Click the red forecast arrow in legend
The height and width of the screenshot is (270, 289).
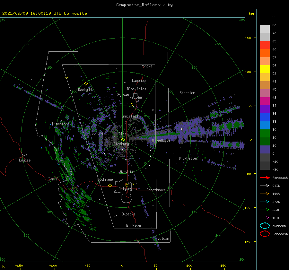[265, 178]
